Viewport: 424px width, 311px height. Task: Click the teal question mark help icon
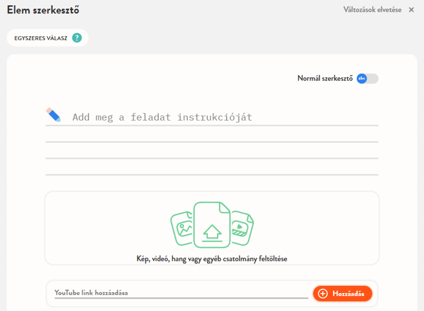pos(77,38)
